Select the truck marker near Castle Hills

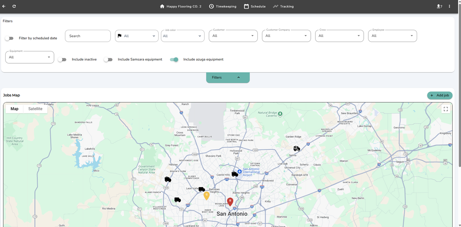235,174
